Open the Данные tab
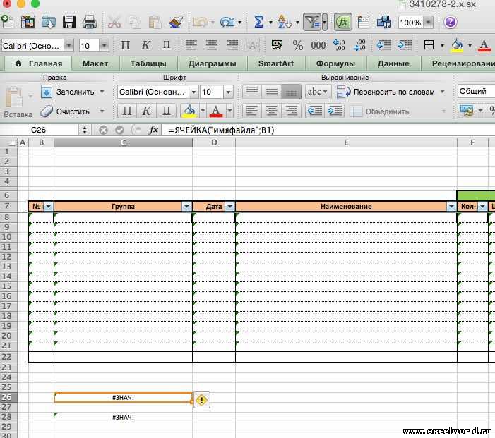This screenshot has width=495, height=438. tap(393, 63)
